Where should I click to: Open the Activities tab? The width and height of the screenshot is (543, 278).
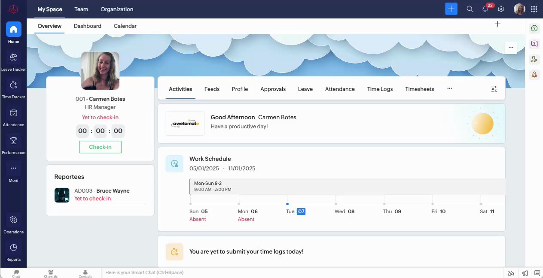(180, 89)
